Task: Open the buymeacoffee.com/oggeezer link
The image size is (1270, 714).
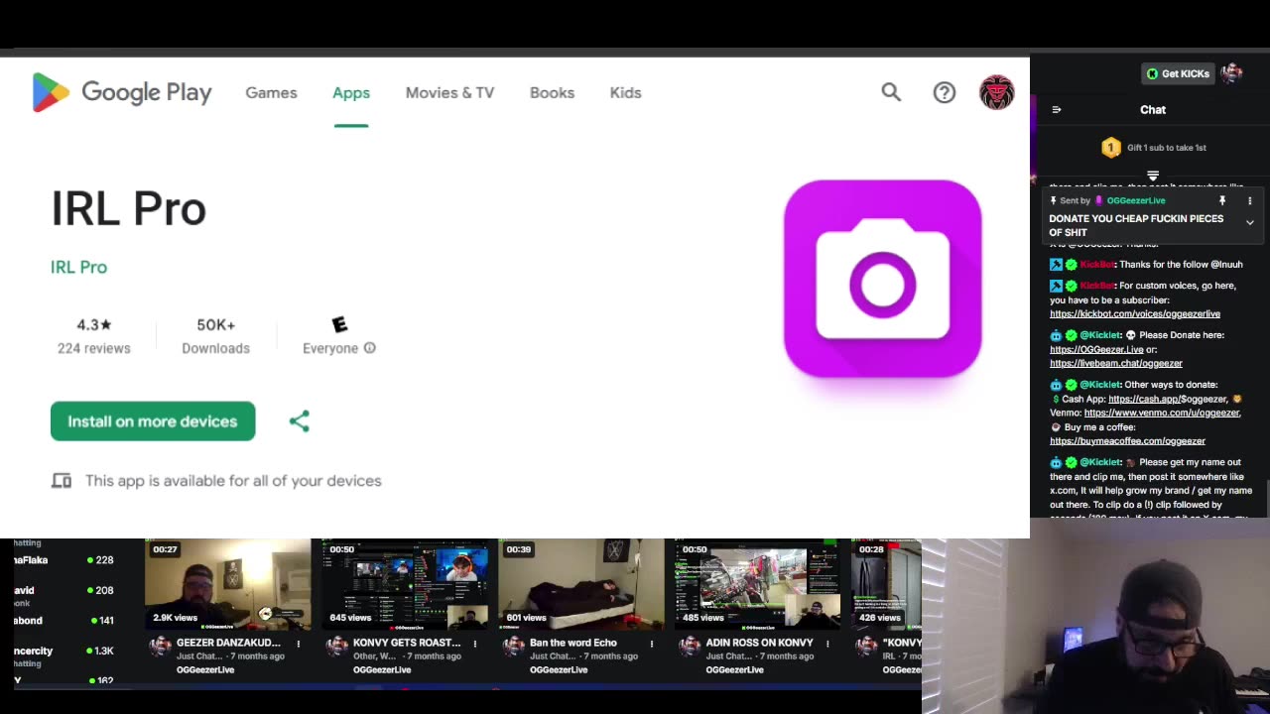Action: (1127, 440)
